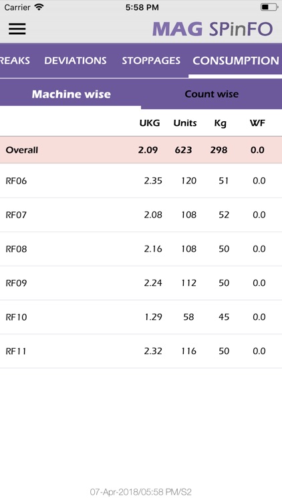The height and width of the screenshot is (502, 282).
Task: Tap the Wi-Fi status icon
Action: [39, 7]
